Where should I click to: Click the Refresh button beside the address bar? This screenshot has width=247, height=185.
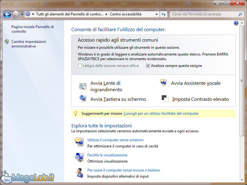pyautogui.click(x=164, y=14)
